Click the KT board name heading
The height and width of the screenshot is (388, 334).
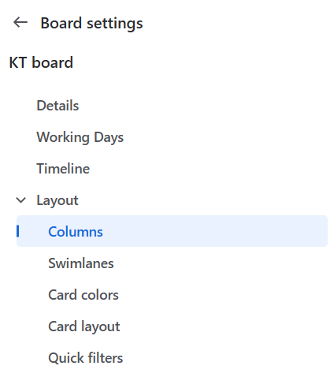(41, 62)
